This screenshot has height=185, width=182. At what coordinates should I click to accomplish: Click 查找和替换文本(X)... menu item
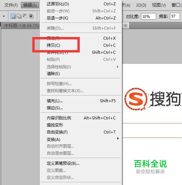click(x=81, y=91)
